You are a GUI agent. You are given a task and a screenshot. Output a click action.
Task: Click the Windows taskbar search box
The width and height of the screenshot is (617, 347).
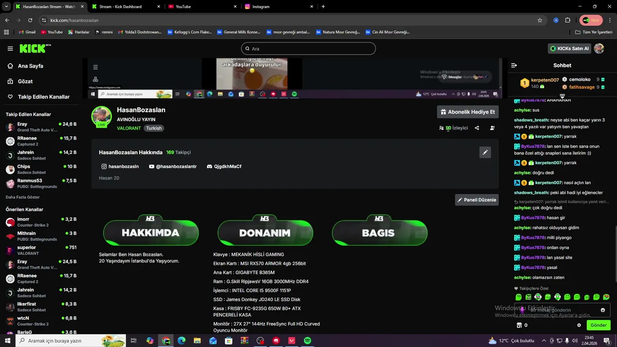(x=71, y=341)
